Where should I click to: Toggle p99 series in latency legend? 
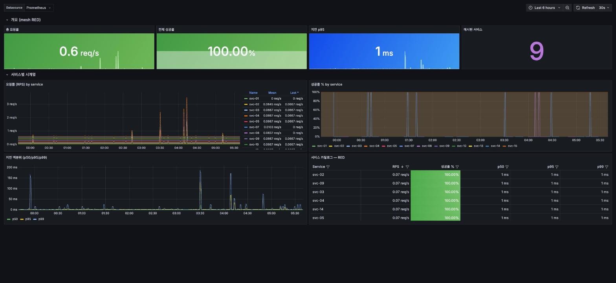(41, 219)
